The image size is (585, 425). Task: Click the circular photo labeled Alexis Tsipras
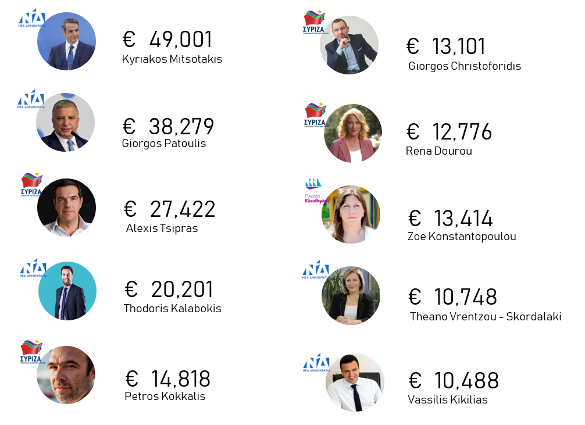(x=66, y=208)
